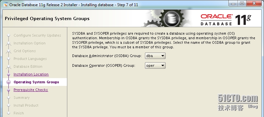Click the Install Product step
264x117 pixels.
pos(26,105)
